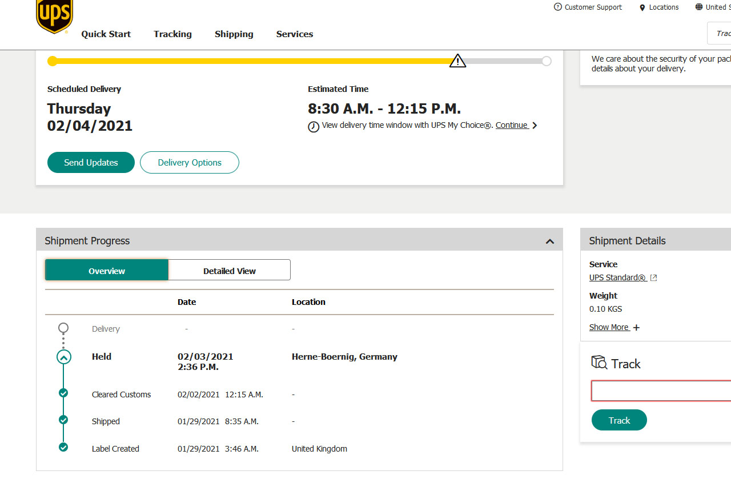Click the 'Shipped' status text

(106, 421)
